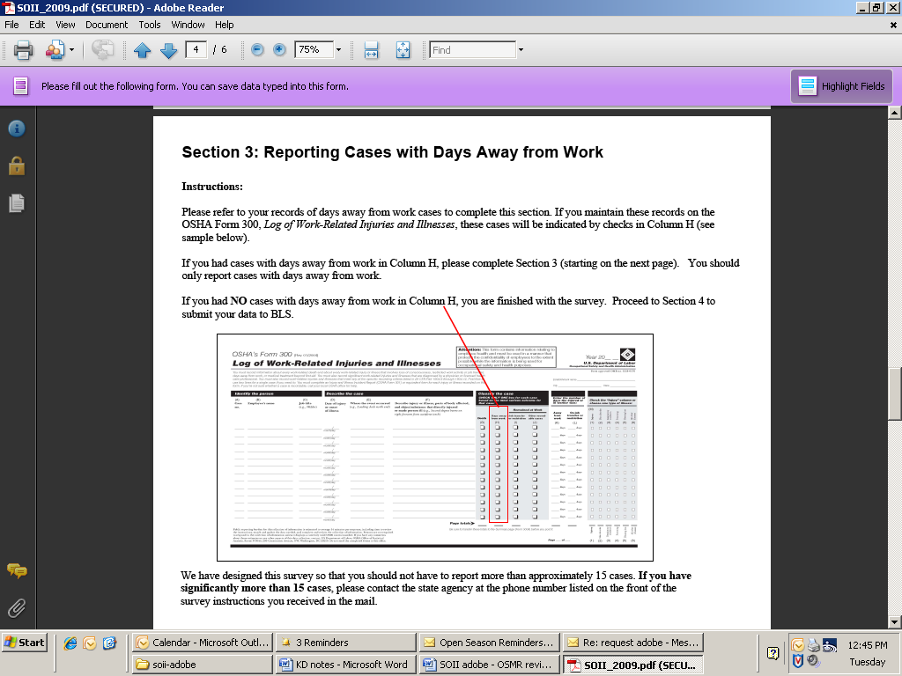902x676 pixels.
Task: Open the collaborate/share review icon
Action: 55,50
